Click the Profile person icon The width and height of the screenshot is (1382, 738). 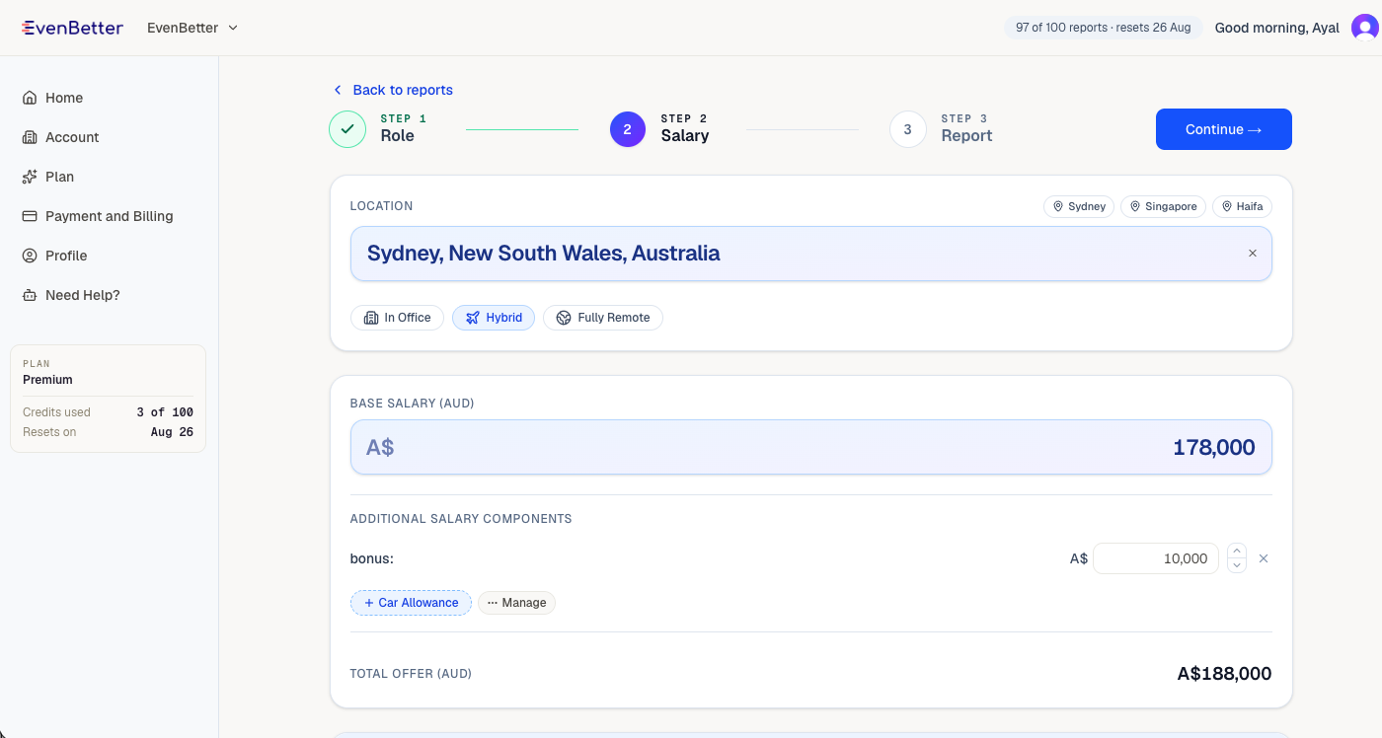coord(30,256)
